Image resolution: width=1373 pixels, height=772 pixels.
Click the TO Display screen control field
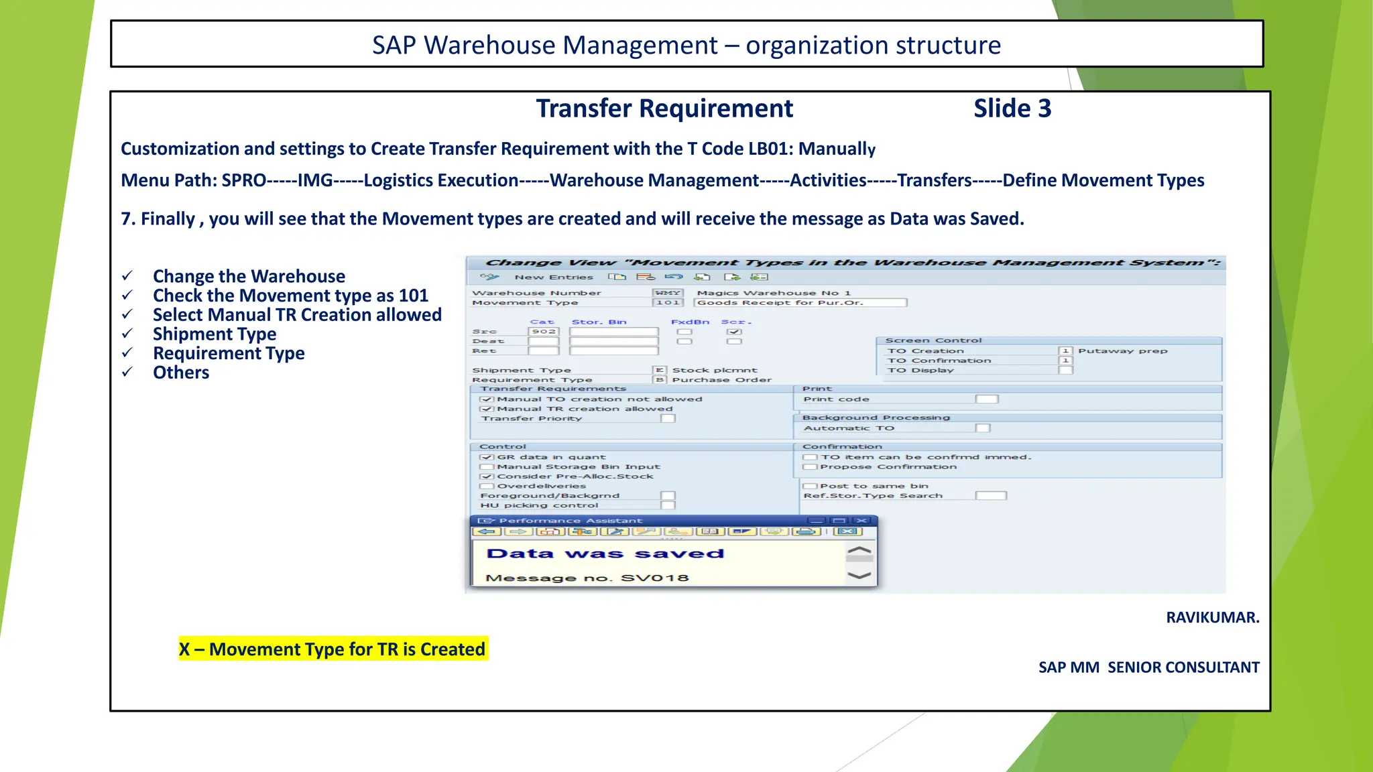pos(1065,370)
